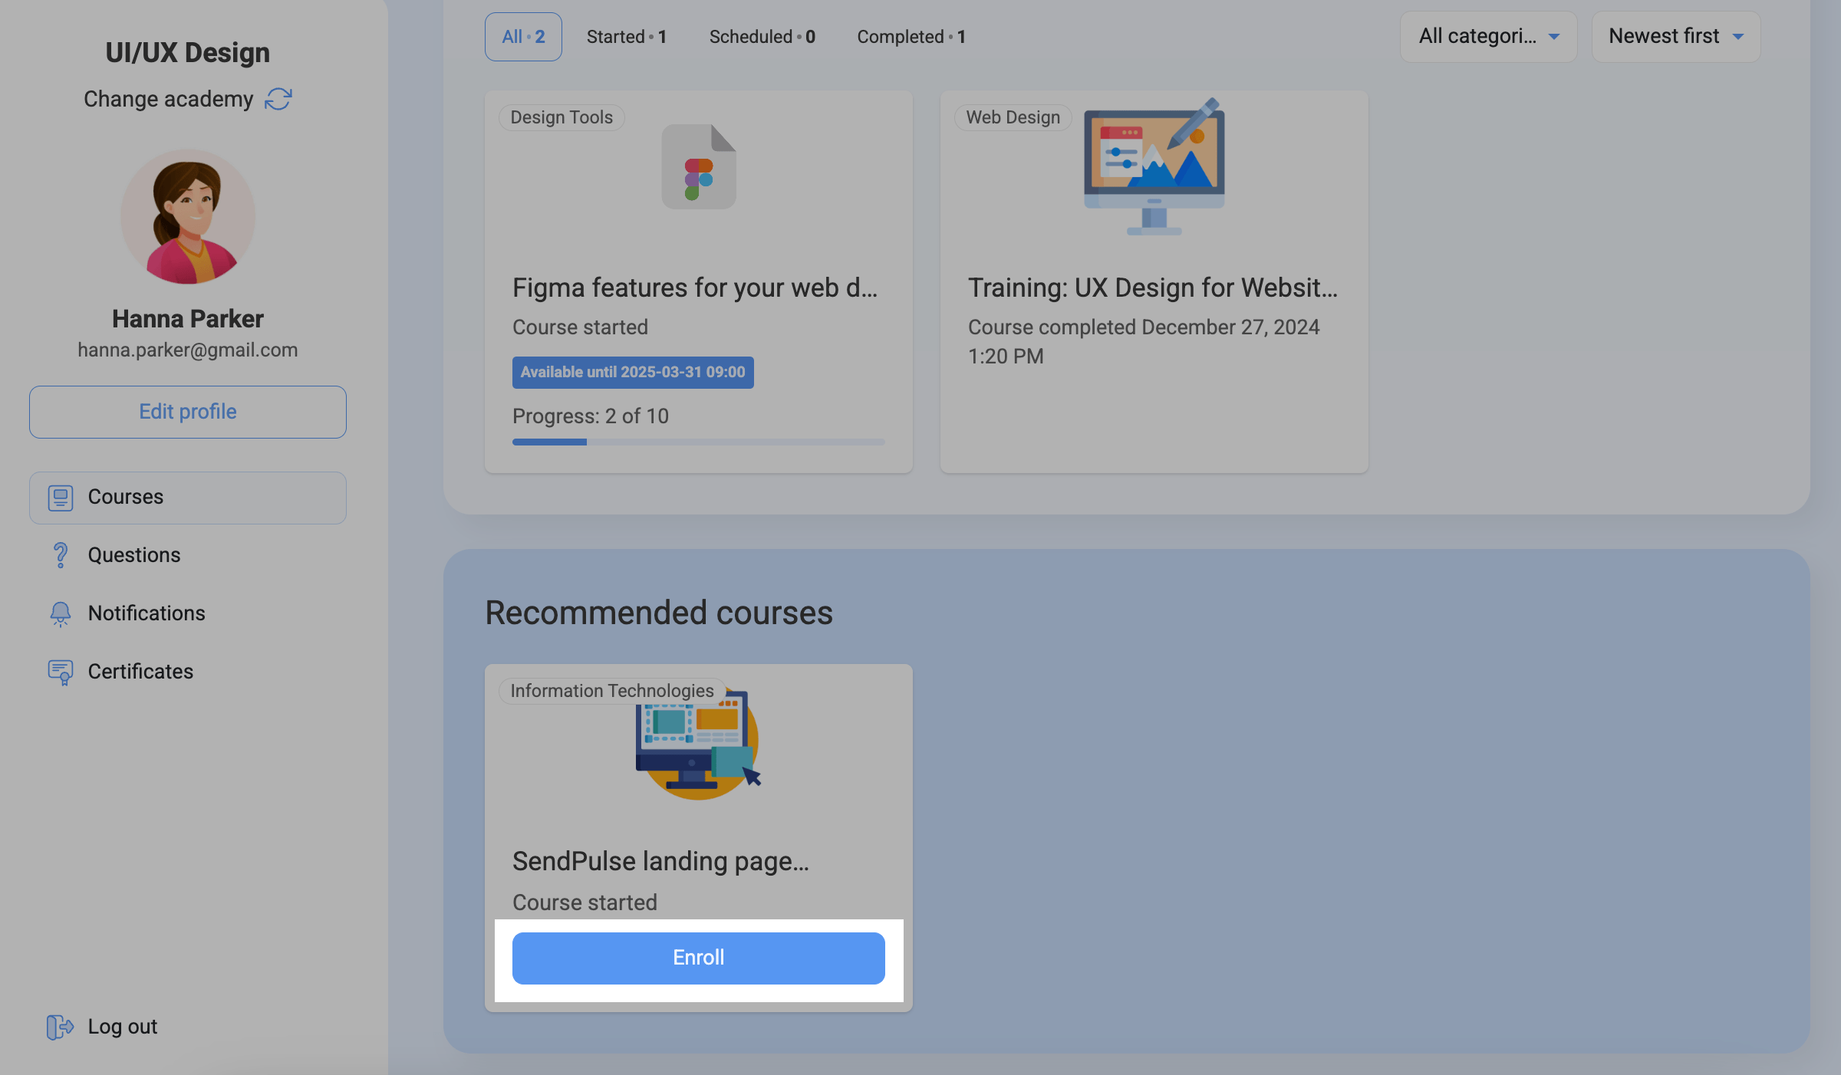Click the Certificates icon in sidebar
This screenshot has height=1075, width=1841.
coord(61,672)
